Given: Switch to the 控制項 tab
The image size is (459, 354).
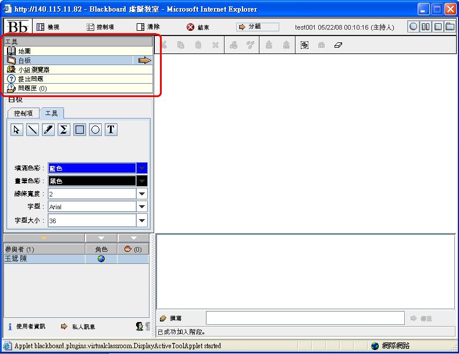Looking at the screenshot, I should (26, 113).
